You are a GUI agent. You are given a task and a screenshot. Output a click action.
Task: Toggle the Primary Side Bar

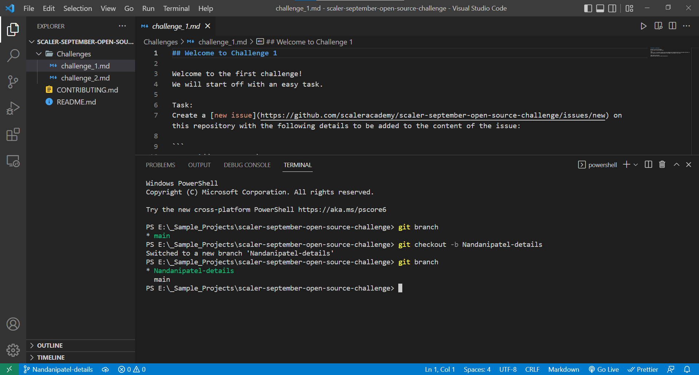tap(588, 8)
